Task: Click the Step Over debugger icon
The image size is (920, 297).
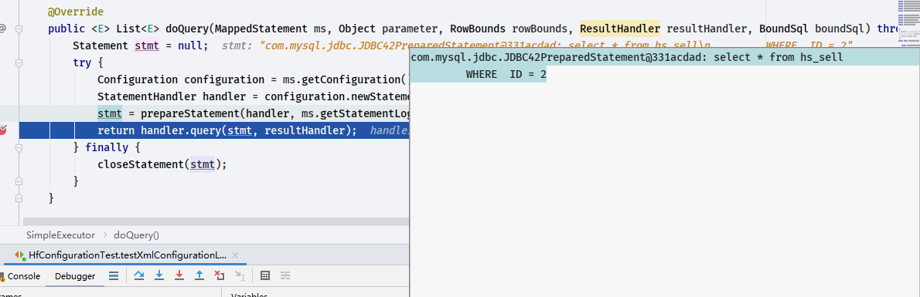Action: 139,275
